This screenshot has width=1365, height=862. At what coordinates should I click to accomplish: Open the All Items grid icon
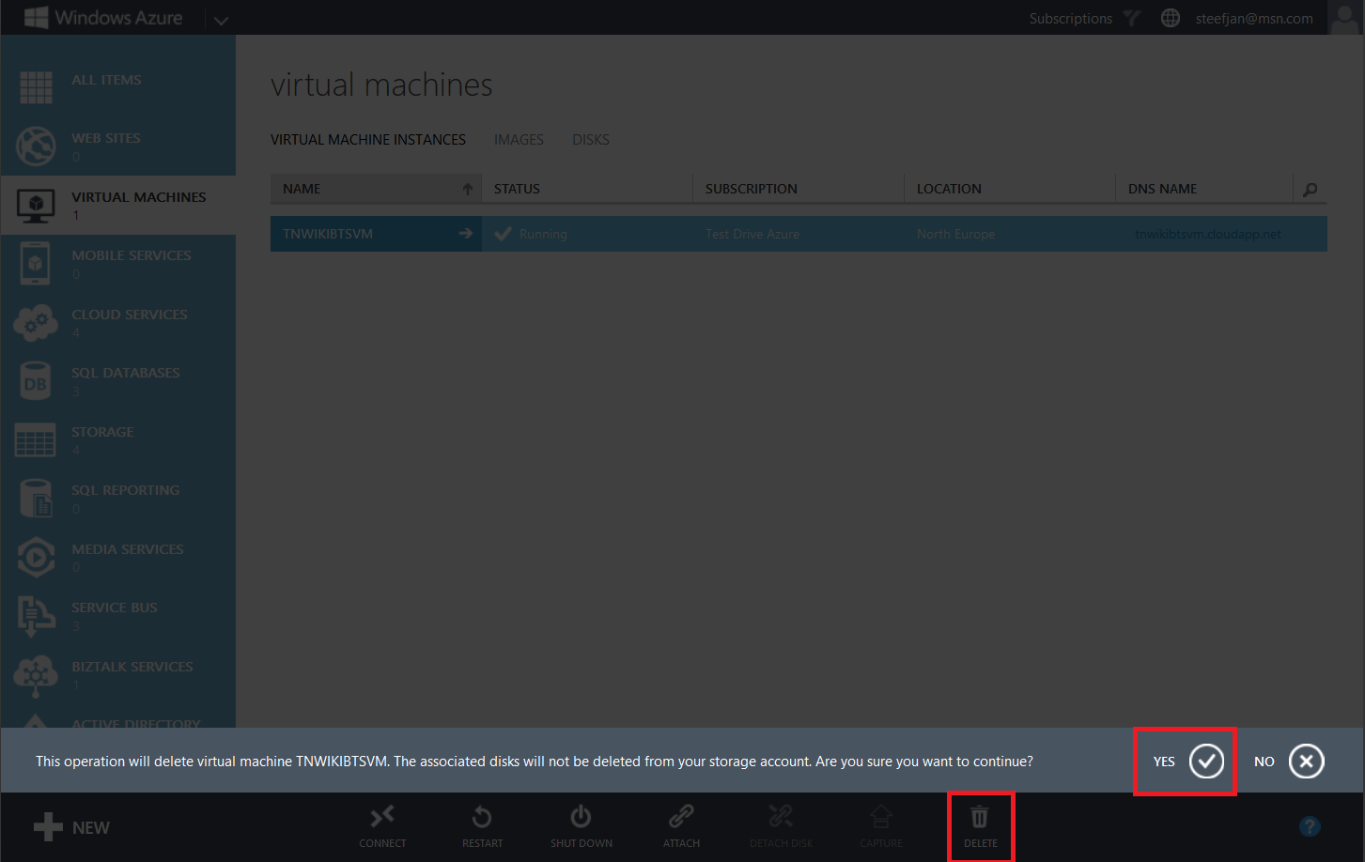36,87
